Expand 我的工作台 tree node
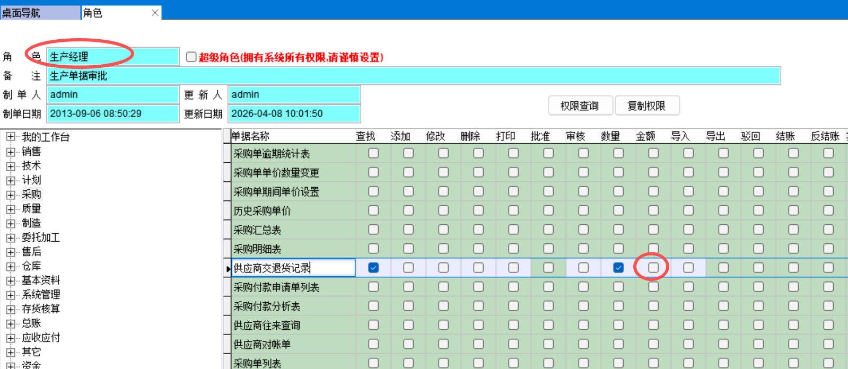848x369 pixels. click(x=11, y=137)
